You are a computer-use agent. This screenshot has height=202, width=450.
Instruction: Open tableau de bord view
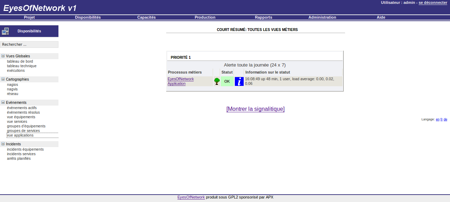click(x=20, y=61)
